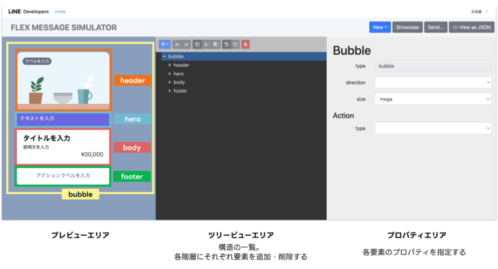Move selected element up in tree
498x269 pixels.
[177, 44]
